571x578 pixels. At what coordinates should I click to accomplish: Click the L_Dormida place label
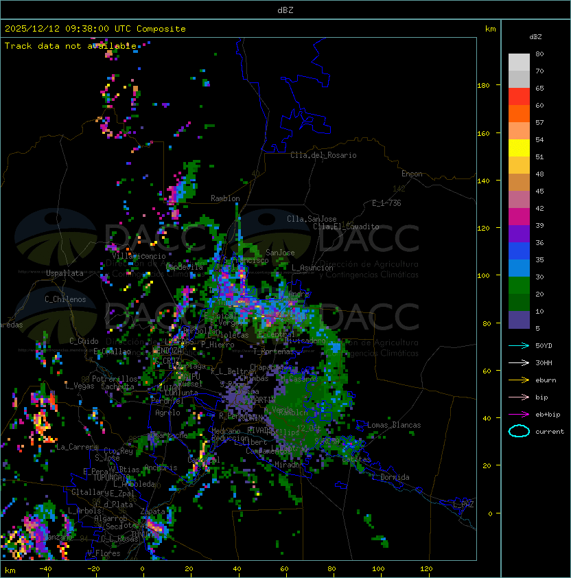pyautogui.click(x=391, y=477)
